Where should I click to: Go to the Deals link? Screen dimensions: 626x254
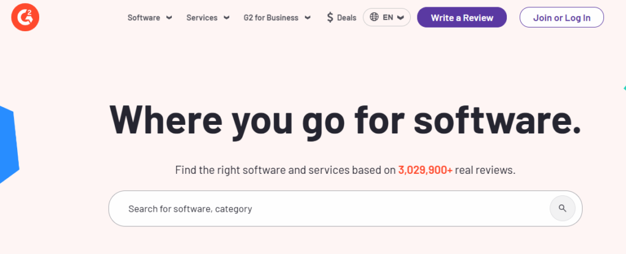(347, 18)
